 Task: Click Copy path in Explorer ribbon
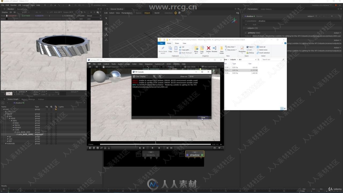[184, 50]
